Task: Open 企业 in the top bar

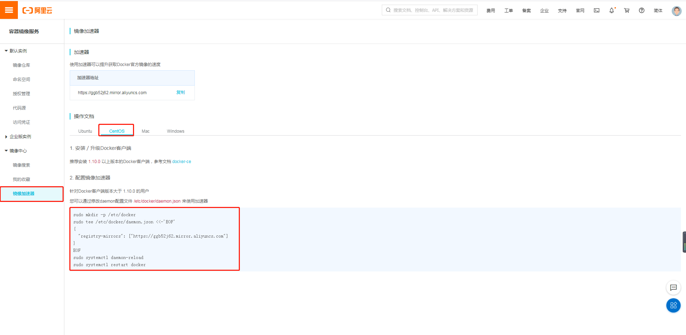Action: pyautogui.click(x=544, y=11)
